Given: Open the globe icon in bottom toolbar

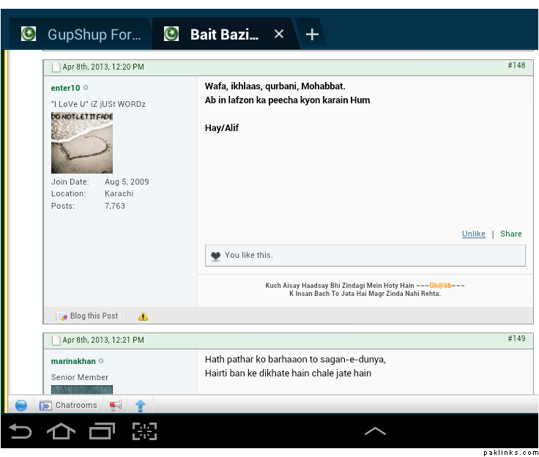Looking at the screenshot, I should (x=21, y=405).
